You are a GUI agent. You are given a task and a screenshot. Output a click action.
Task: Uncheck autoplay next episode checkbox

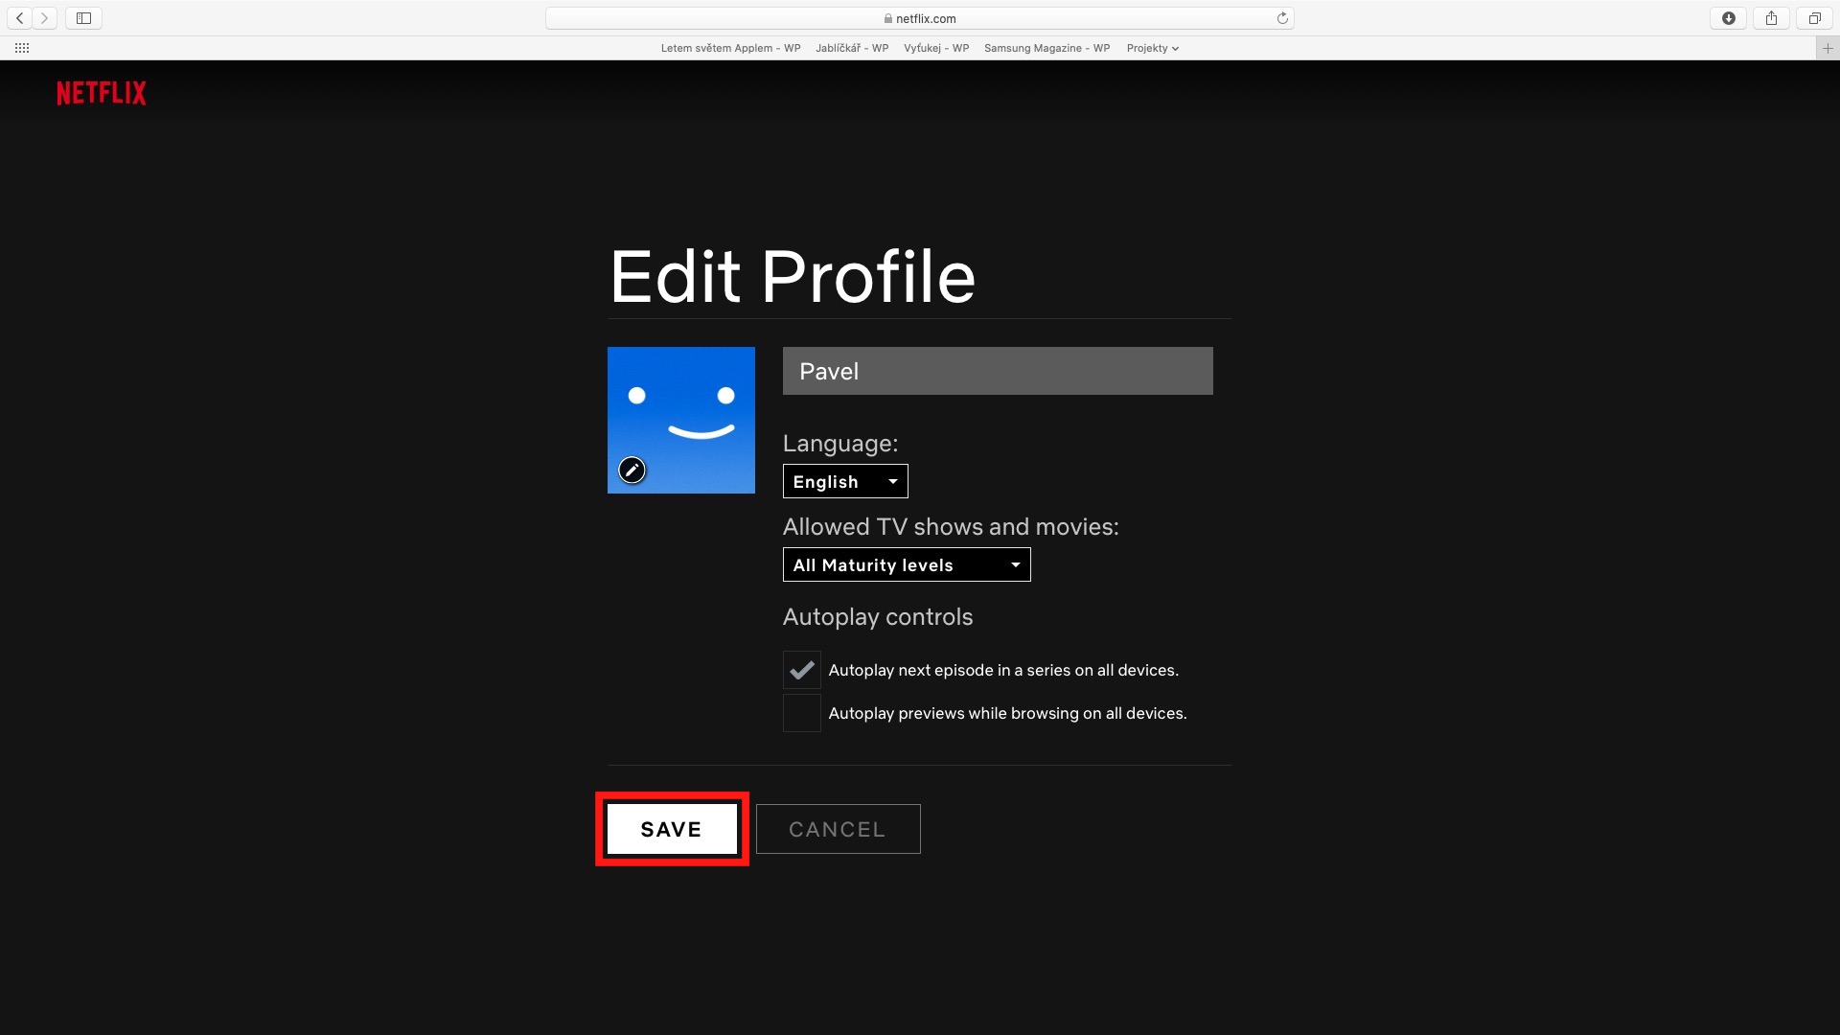[x=801, y=670]
